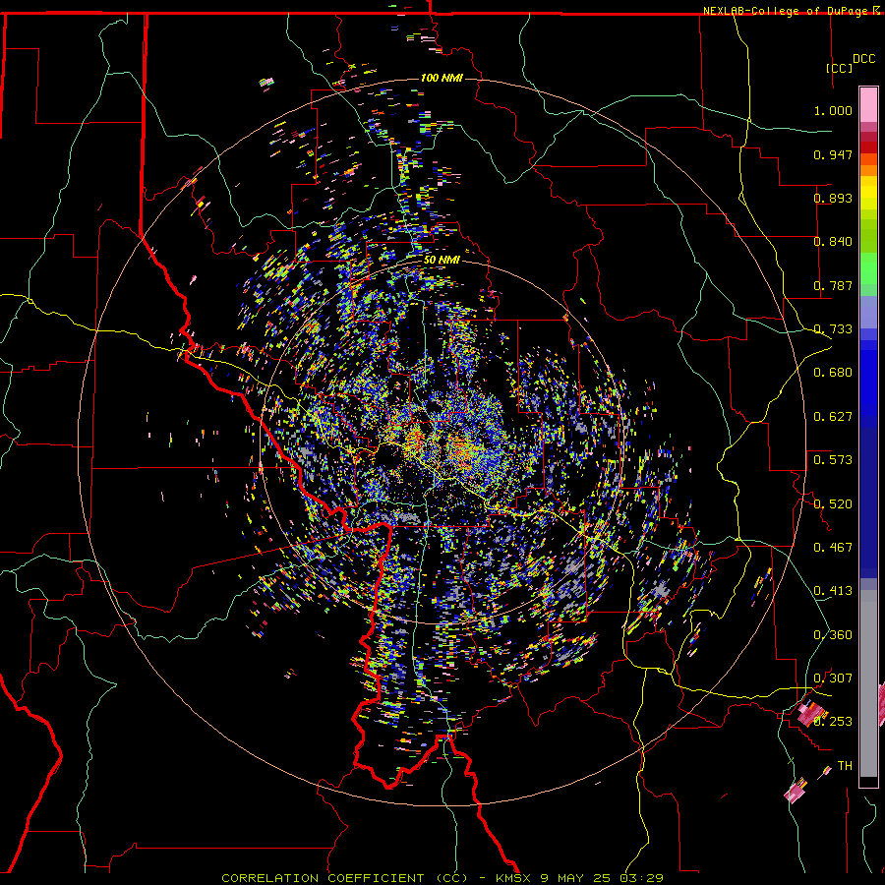Select the 0.680 scale value
This screenshot has width=885, height=885.
click(x=833, y=373)
